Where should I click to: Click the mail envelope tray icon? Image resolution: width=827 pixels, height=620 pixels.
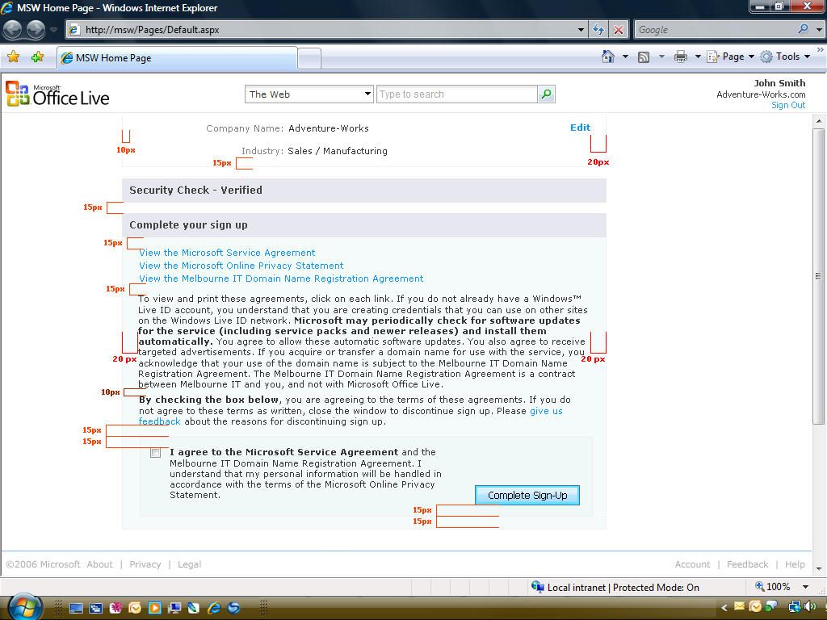click(x=740, y=607)
